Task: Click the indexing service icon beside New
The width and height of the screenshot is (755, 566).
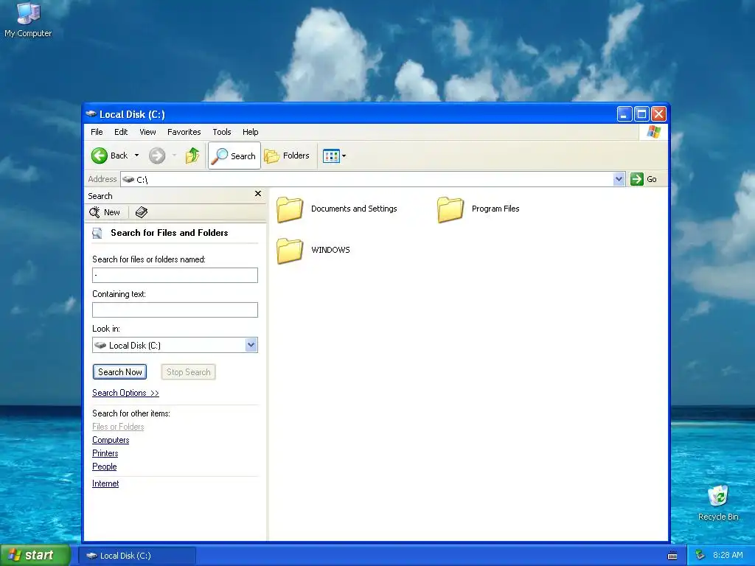Action: coord(141,212)
